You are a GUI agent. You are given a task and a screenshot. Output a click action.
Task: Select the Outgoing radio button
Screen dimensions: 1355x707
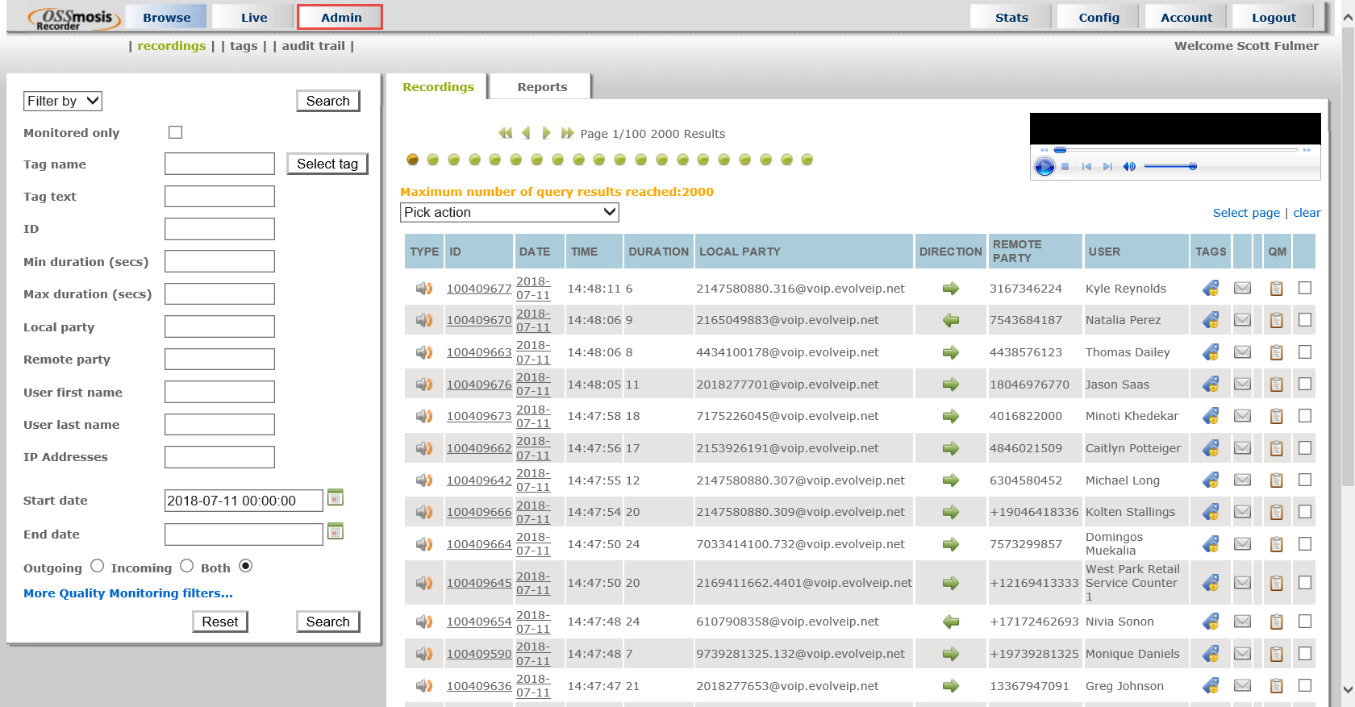[98, 566]
